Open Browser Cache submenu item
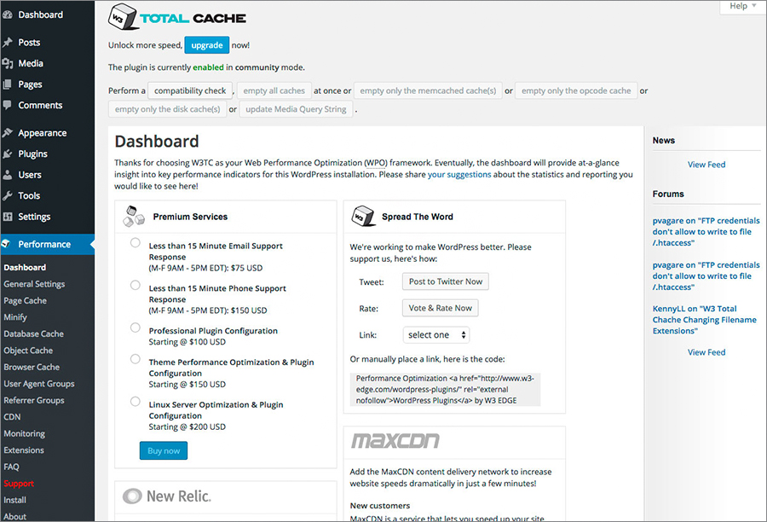 coord(32,368)
